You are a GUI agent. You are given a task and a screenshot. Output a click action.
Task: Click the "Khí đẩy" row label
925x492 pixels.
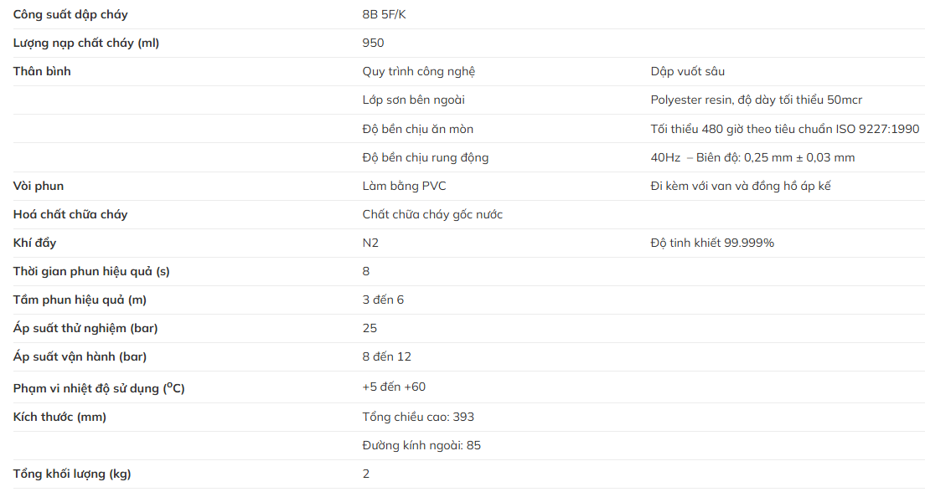point(35,243)
